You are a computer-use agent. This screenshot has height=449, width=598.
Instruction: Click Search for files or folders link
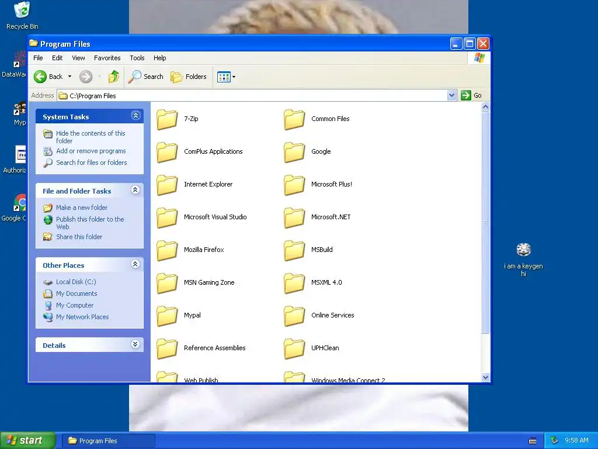point(92,163)
